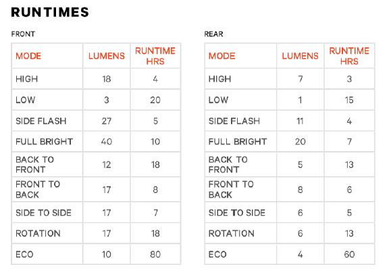The width and height of the screenshot is (391, 273).
Task: Click the front LOW runtime value 20
Action: tap(155, 100)
